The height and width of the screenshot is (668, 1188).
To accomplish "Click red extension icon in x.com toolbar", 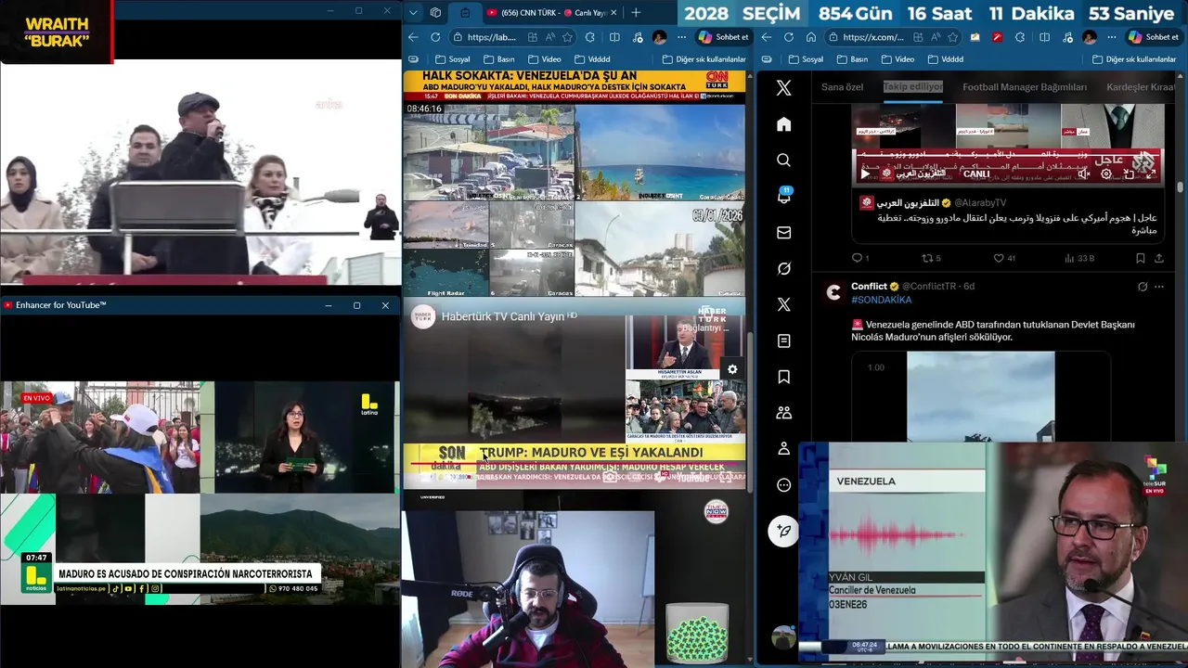I will tap(997, 37).
